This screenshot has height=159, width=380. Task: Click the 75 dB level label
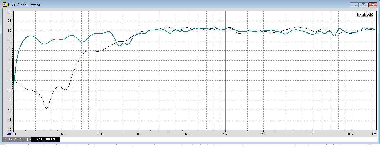[9, 60]
